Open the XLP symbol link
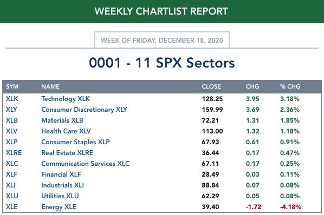The width and height of the screenshot is (324, 215). click(12, 142)
